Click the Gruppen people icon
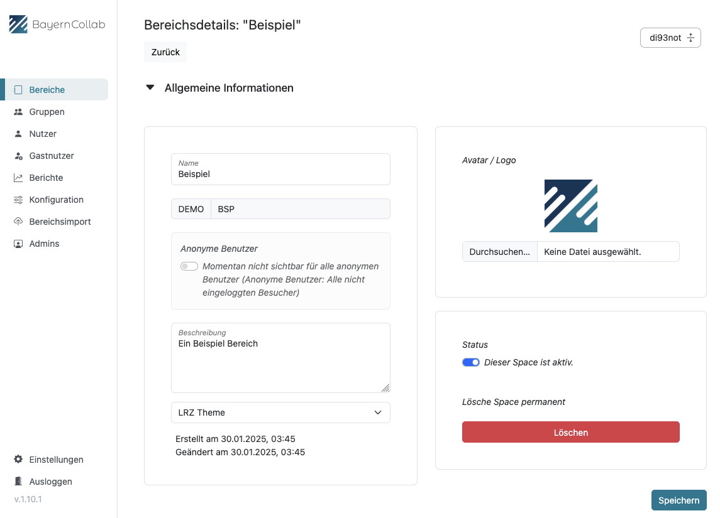720x518 pixels. point(18,112)
